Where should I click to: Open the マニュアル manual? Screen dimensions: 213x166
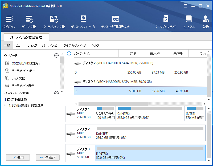189,22
